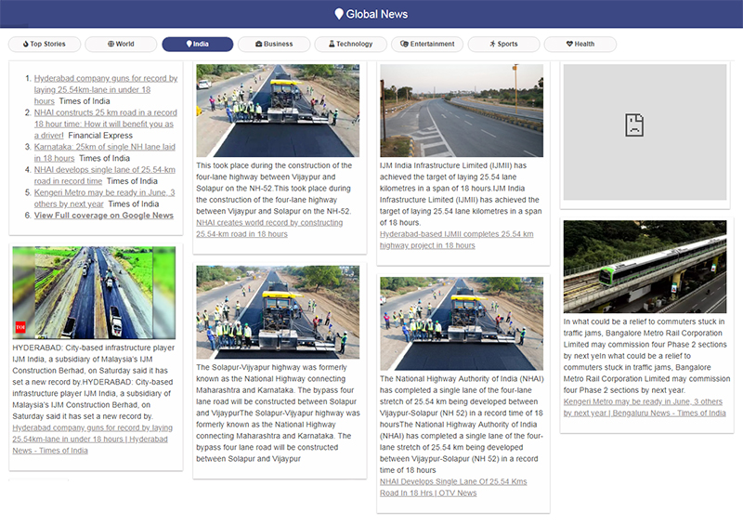The image size is (743, 525).
Task: Click the red TOI badge on thumbnail
Action: (x=20, y=327)
